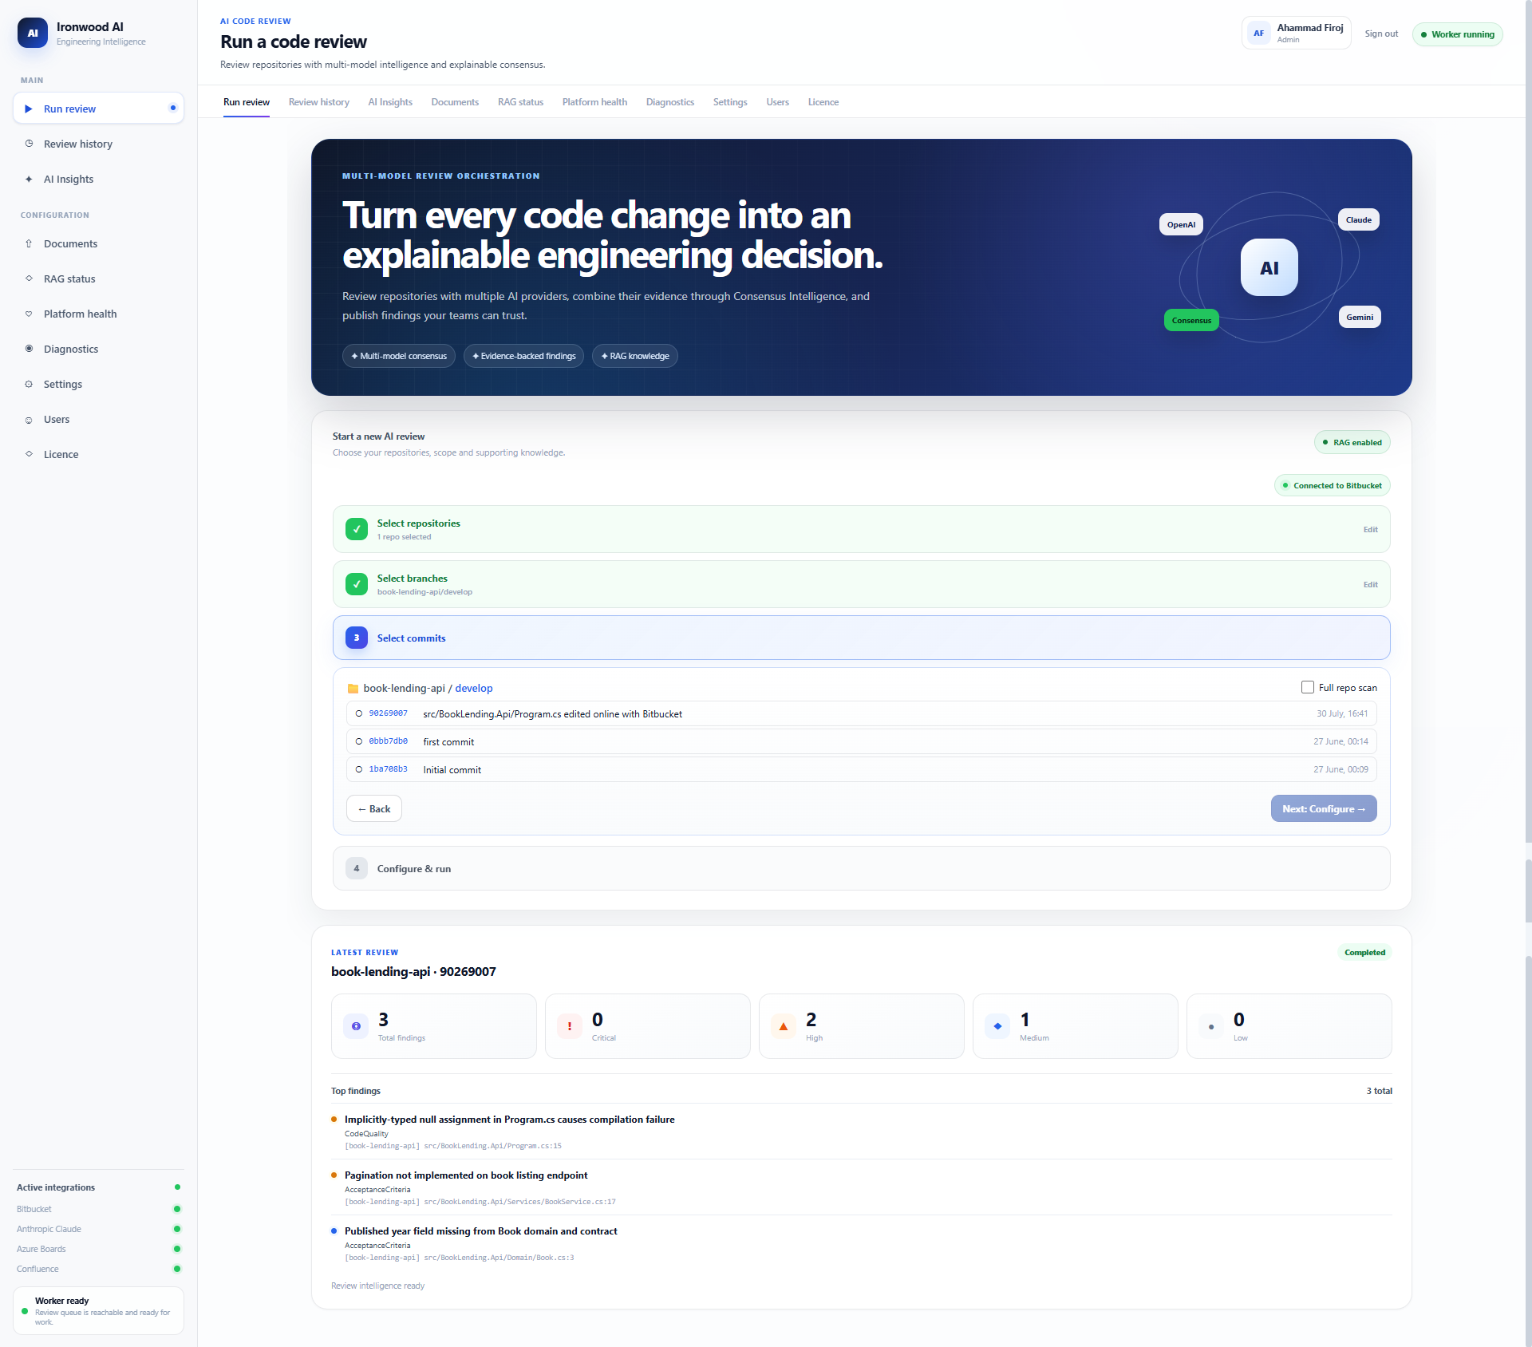Image resolution: width=1532 pixels, height=1347 pixels.
Task: Click the High severity triangle icon
Action: pos(784,1026)
